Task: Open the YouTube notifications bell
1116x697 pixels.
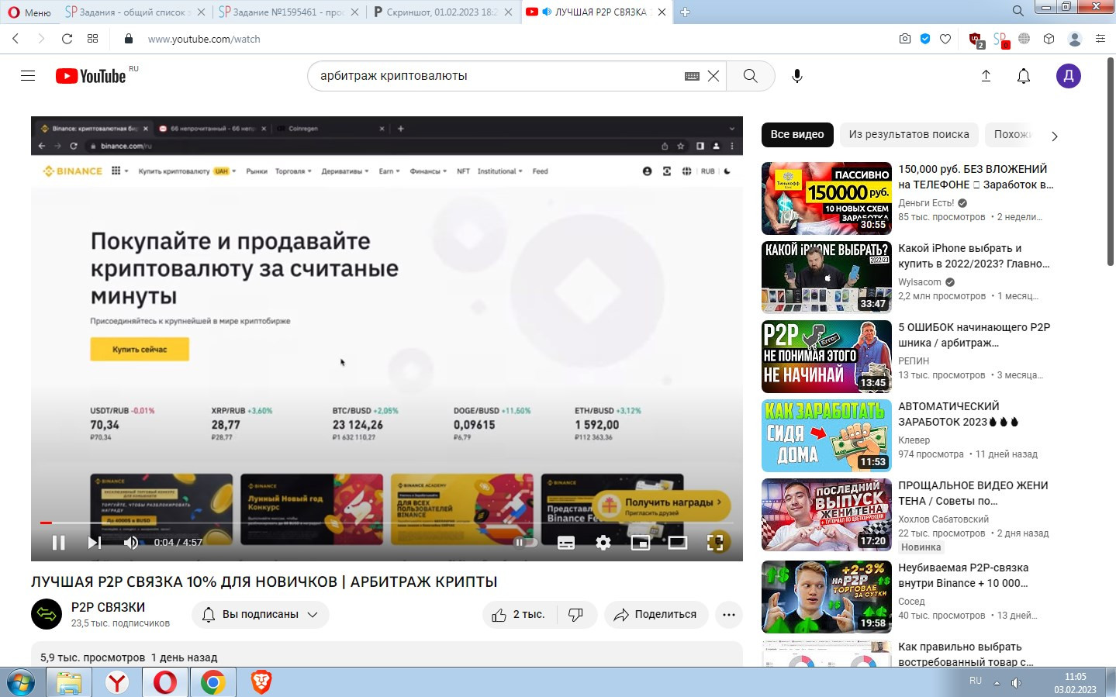Action: point(1024,76)
